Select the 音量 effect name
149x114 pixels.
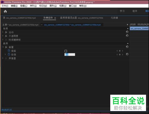pos(11,47)
